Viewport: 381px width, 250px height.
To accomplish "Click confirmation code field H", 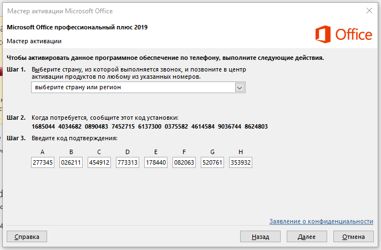I will point(240,163).
